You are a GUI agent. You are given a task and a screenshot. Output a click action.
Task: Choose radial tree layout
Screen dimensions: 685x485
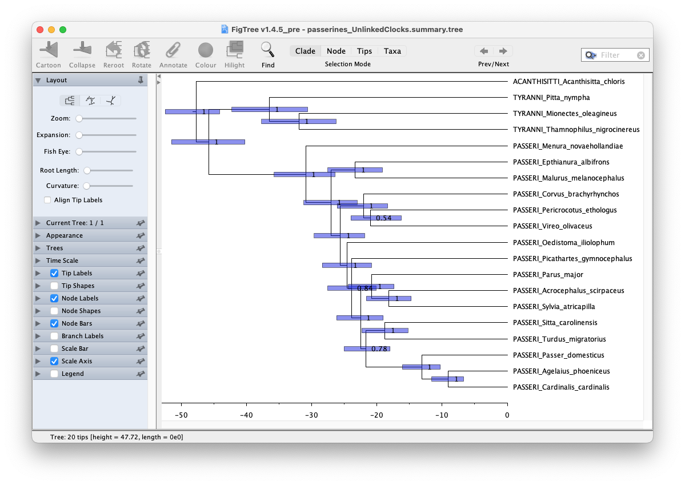110,101
